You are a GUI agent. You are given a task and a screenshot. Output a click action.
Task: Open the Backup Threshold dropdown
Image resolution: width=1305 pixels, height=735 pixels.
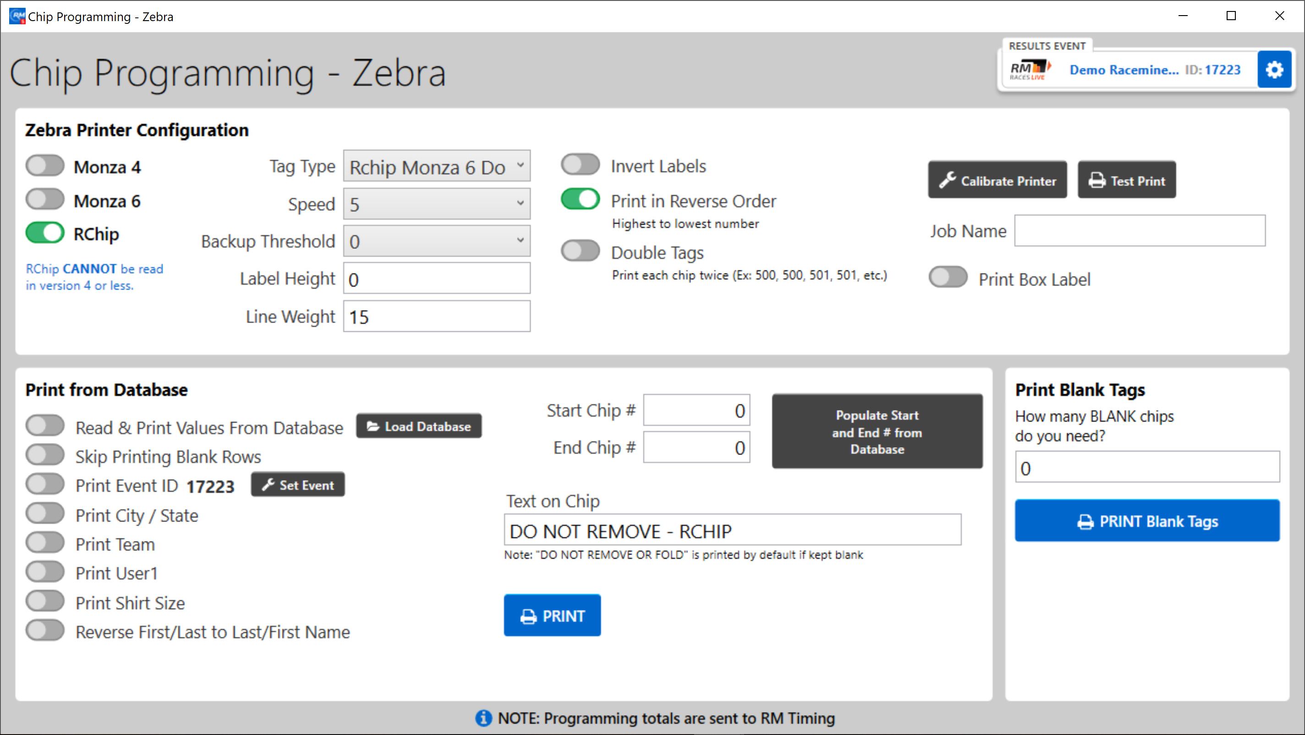click(437, 241)
